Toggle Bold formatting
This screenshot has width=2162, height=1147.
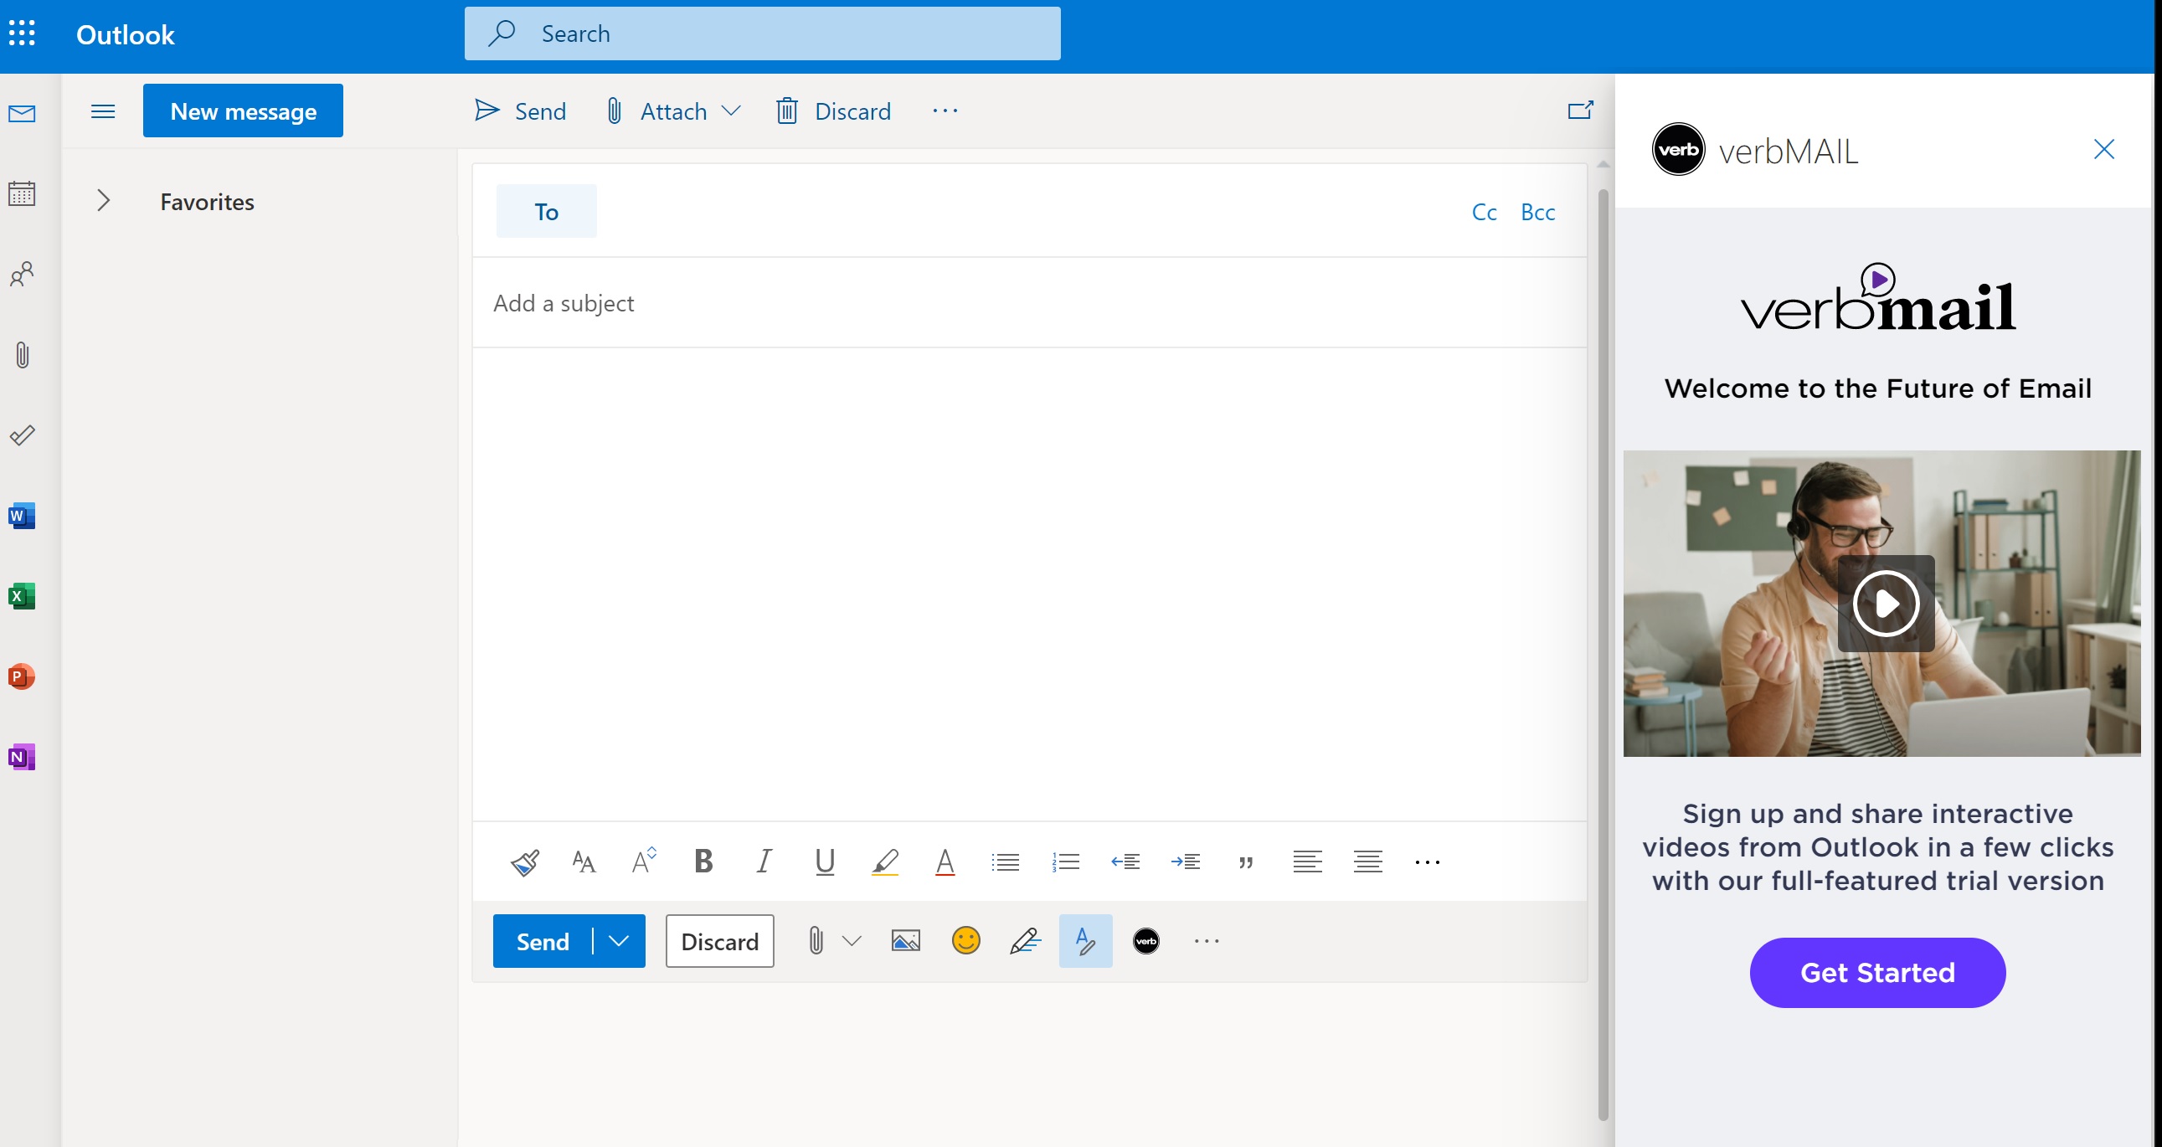pyautogui.click(x=703, y=861)
